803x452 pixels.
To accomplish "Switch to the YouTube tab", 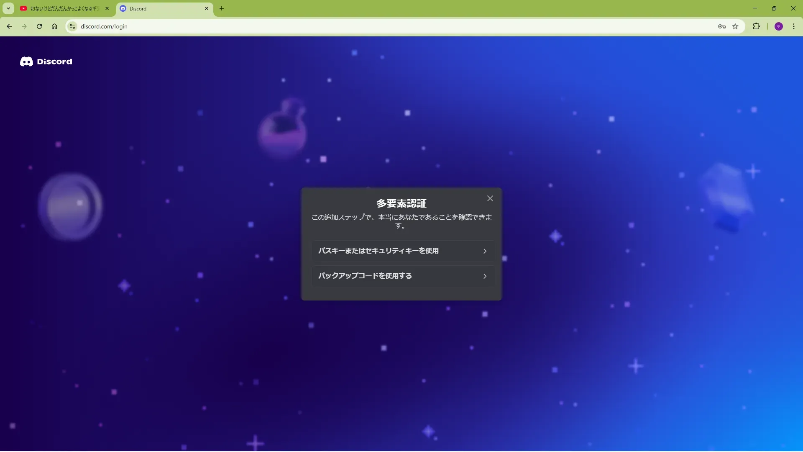I will pyautogui.click(x=63, y=8).
